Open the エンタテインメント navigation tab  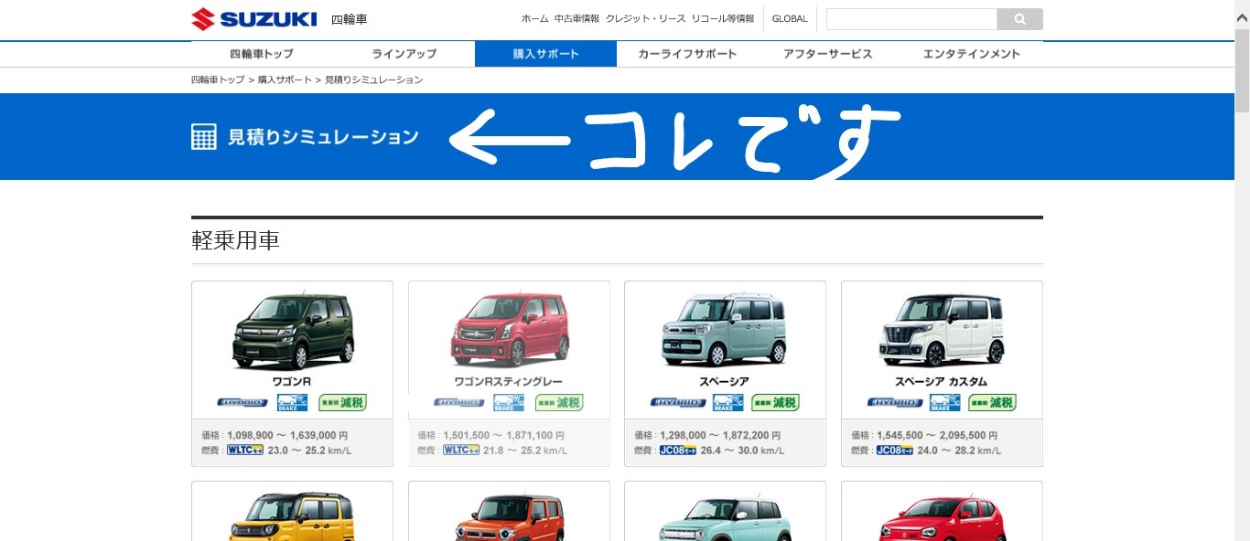(x=971, y=54)
